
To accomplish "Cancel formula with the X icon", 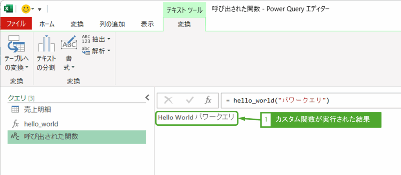I will click(x=168, y=100).
